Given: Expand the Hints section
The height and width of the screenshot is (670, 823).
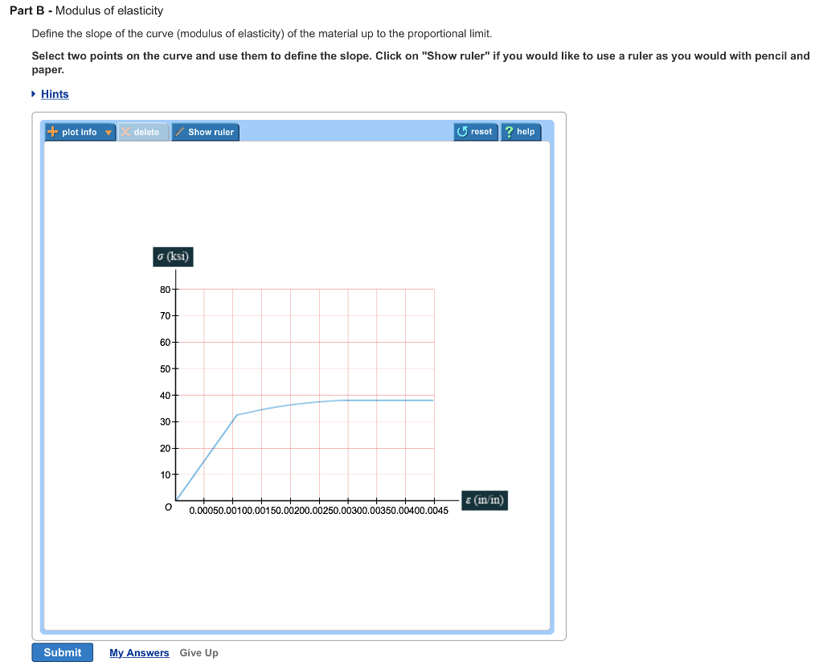Looking at the screenshot, I should [x=53, y=94].
